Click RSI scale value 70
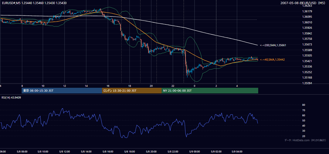The width and height of the screenshot is (329, 154). click(304, 110)
